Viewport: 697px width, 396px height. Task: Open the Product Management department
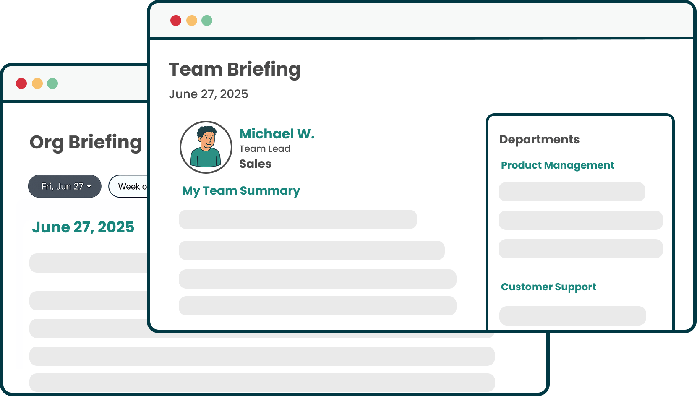click(x=557, y=165)
